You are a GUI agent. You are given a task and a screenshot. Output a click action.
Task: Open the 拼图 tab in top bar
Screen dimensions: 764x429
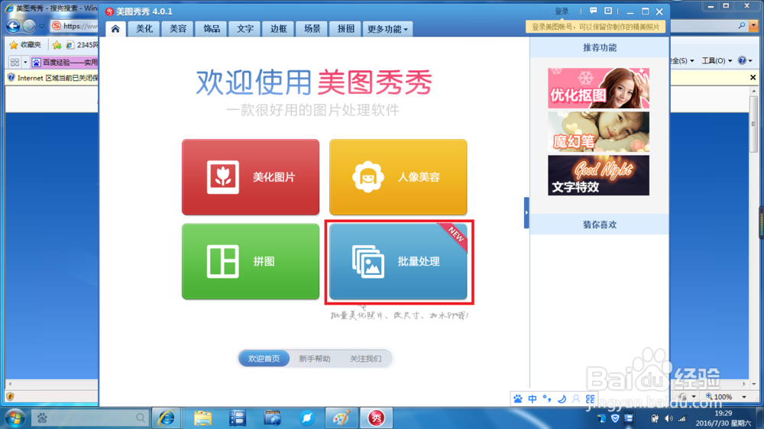[x=346, y=29]
